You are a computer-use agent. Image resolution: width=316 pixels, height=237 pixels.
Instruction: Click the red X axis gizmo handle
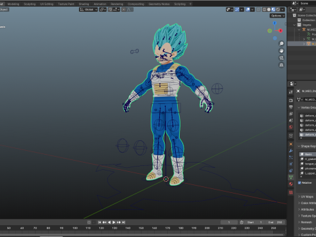point(280,31)
